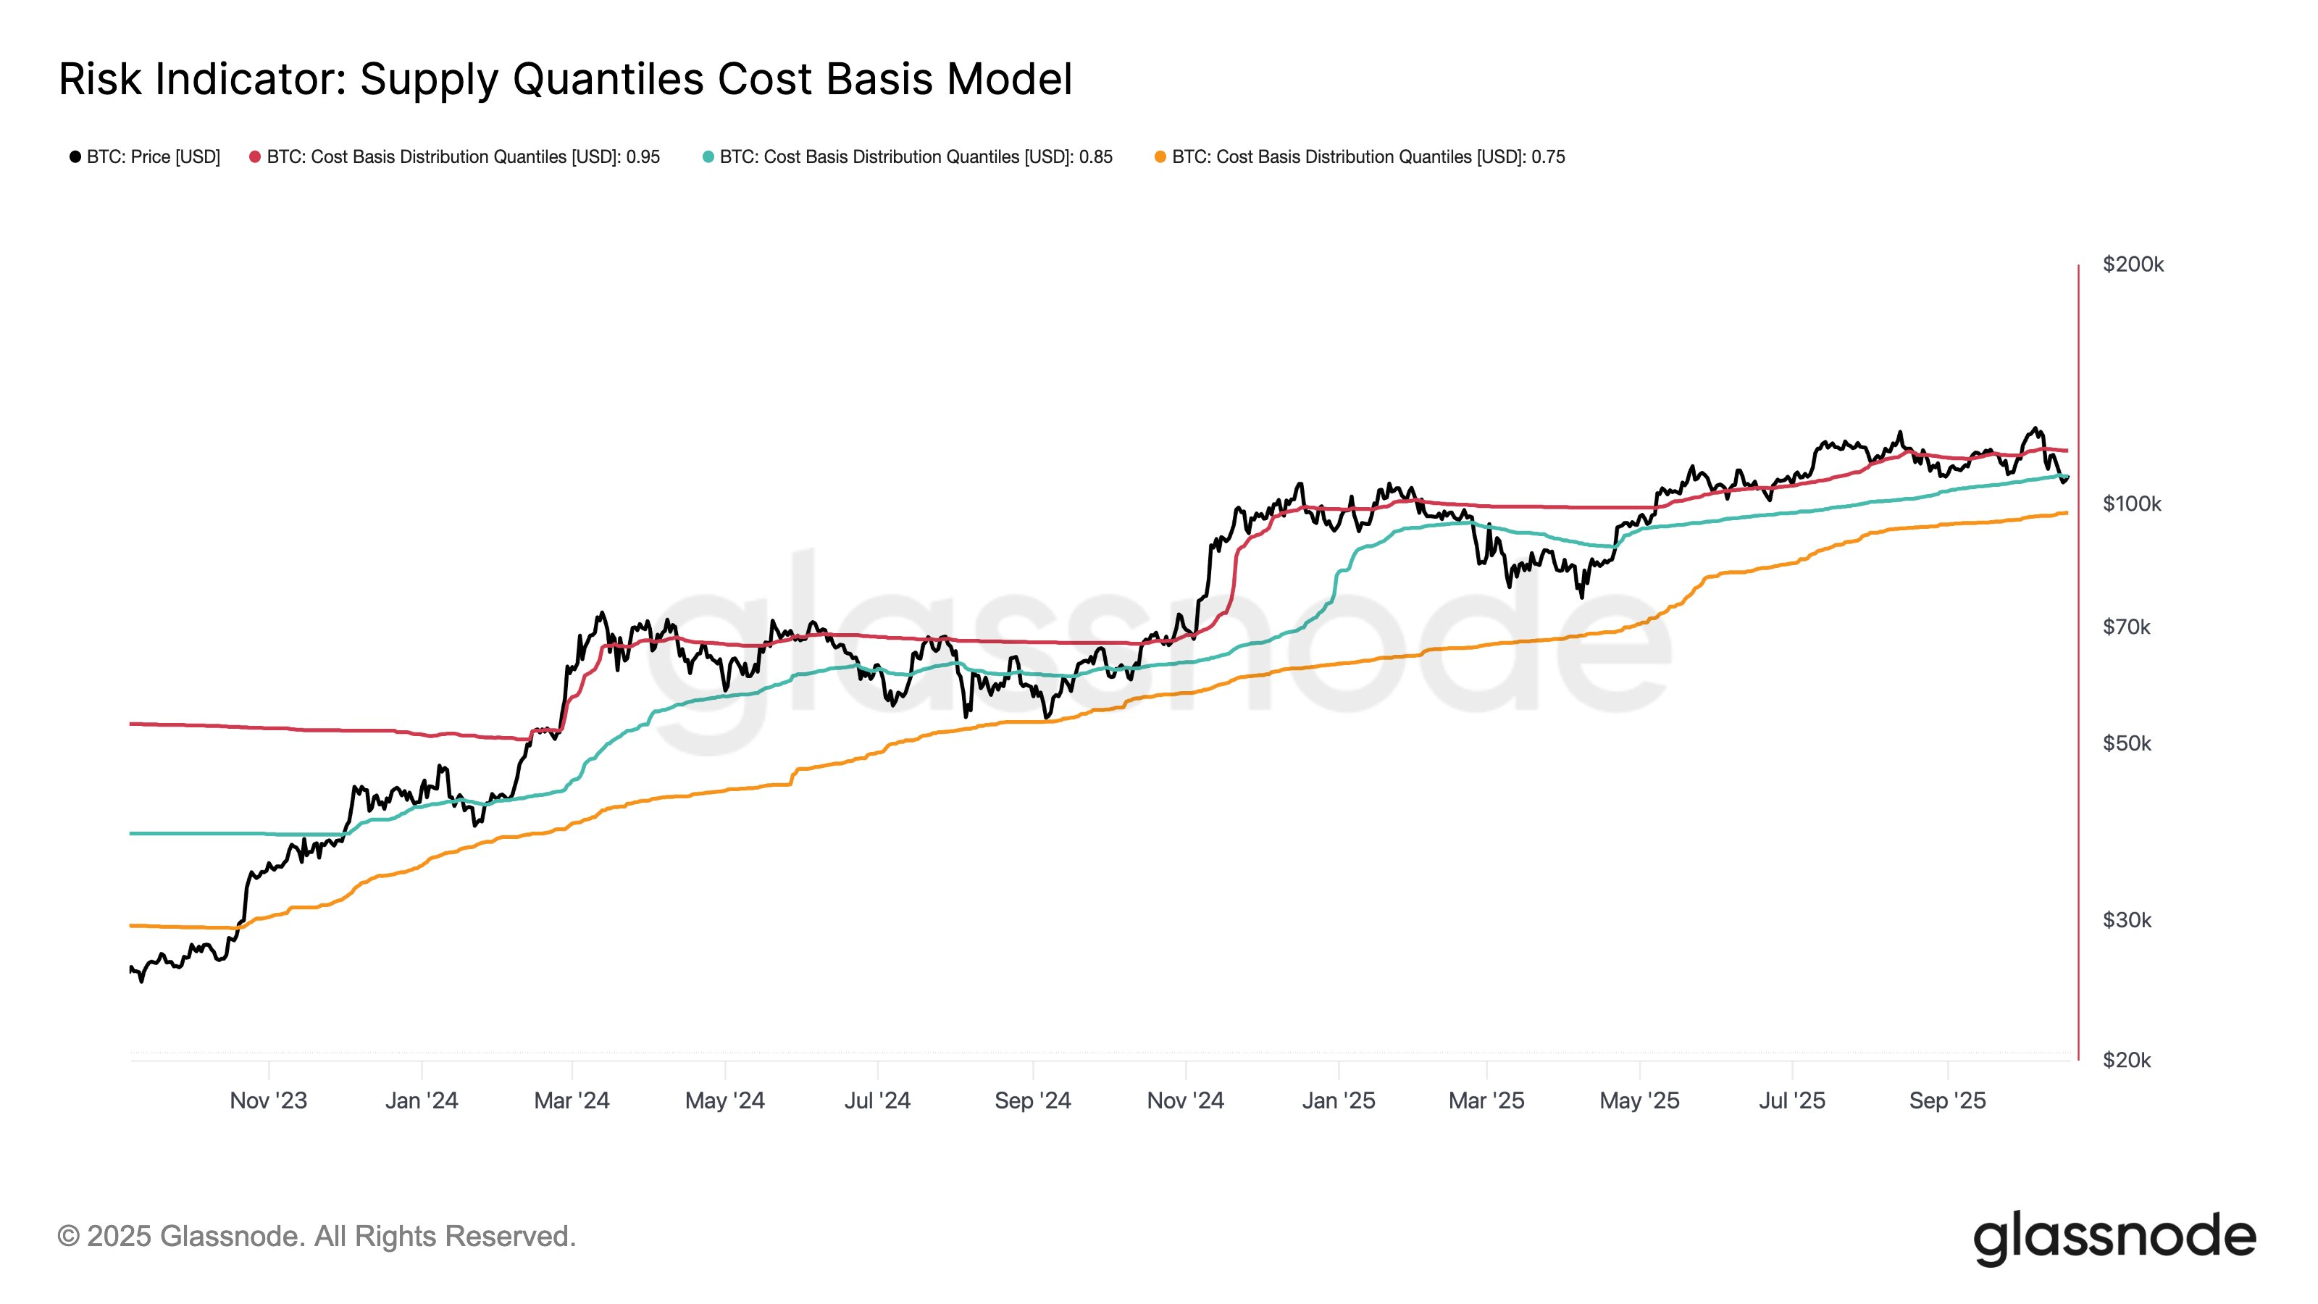2318x1304 pixels.
Task: Click the chart title Risk Indicator text
Action: tap(565, 79)
